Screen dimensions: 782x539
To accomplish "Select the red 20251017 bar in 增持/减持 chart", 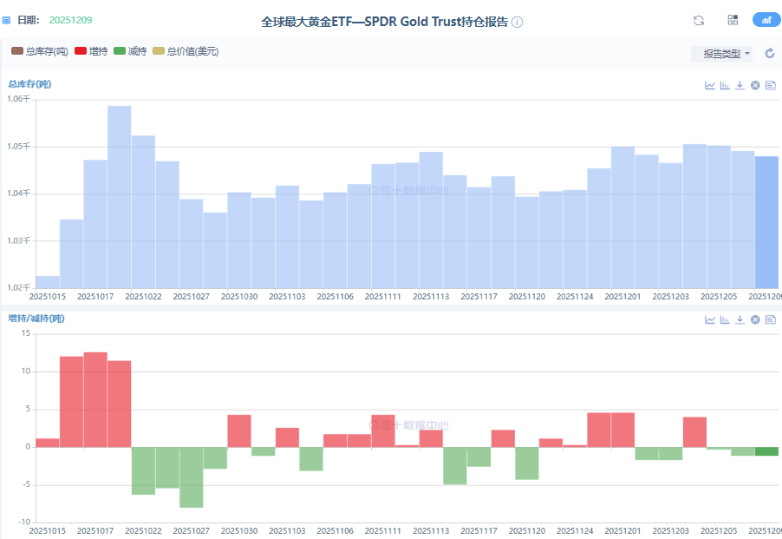I will (x=95, y=400).
